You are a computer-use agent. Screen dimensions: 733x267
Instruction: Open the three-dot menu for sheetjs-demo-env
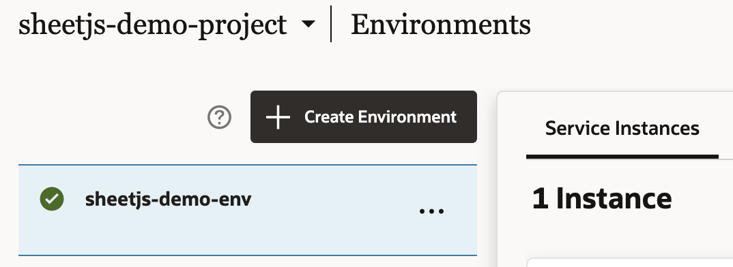point(431,211)
